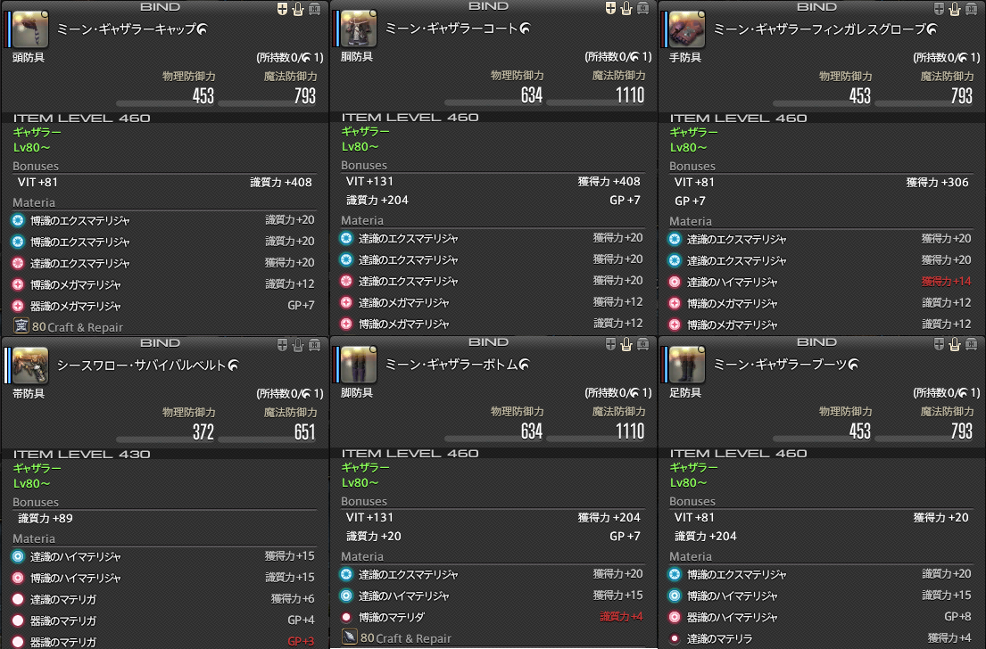Viewport: 986px width, 649px height.
Task: Click the plus-shield icon atop the cap tooltip
Action: [x=282, y=9]
